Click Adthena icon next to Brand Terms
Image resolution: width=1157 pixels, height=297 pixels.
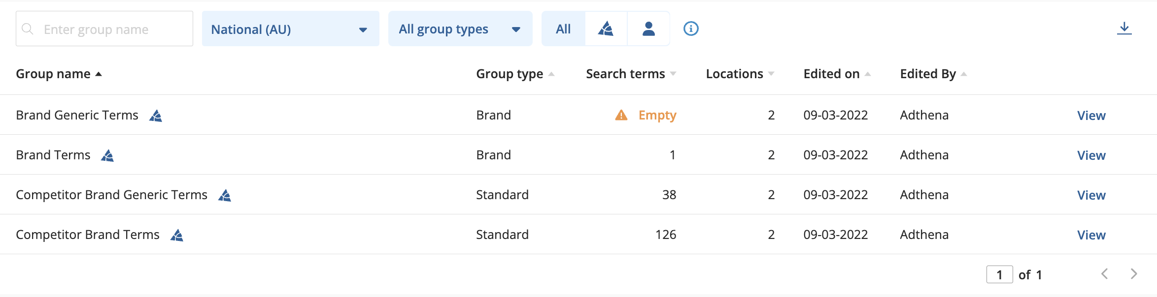(107, 155)
